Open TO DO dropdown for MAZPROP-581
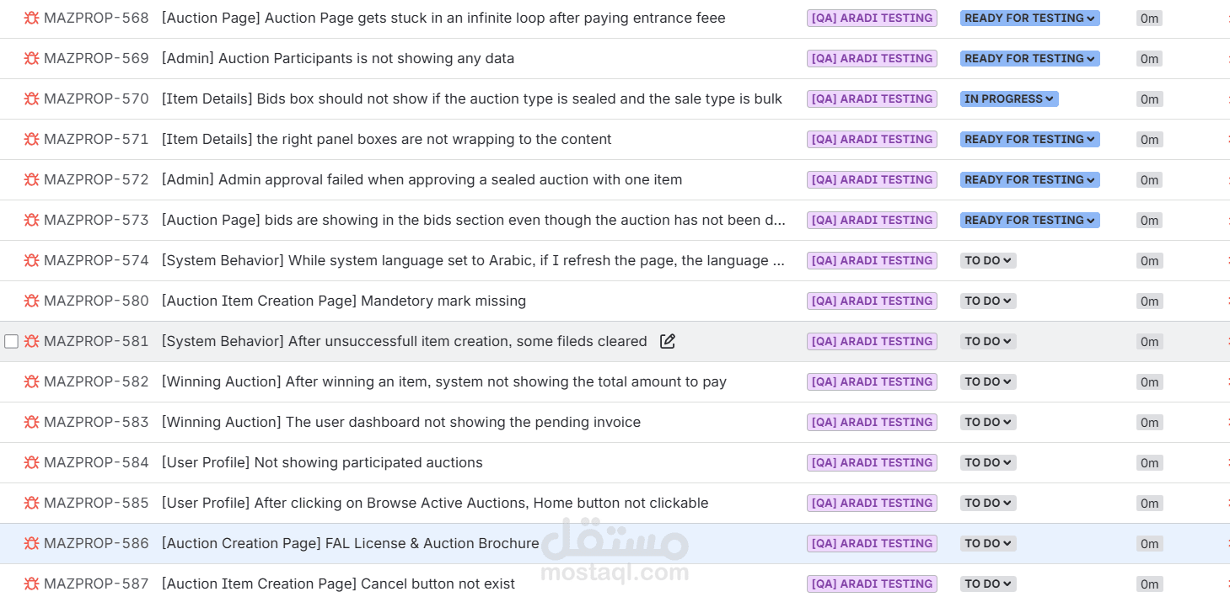 [x=988, y=341]
